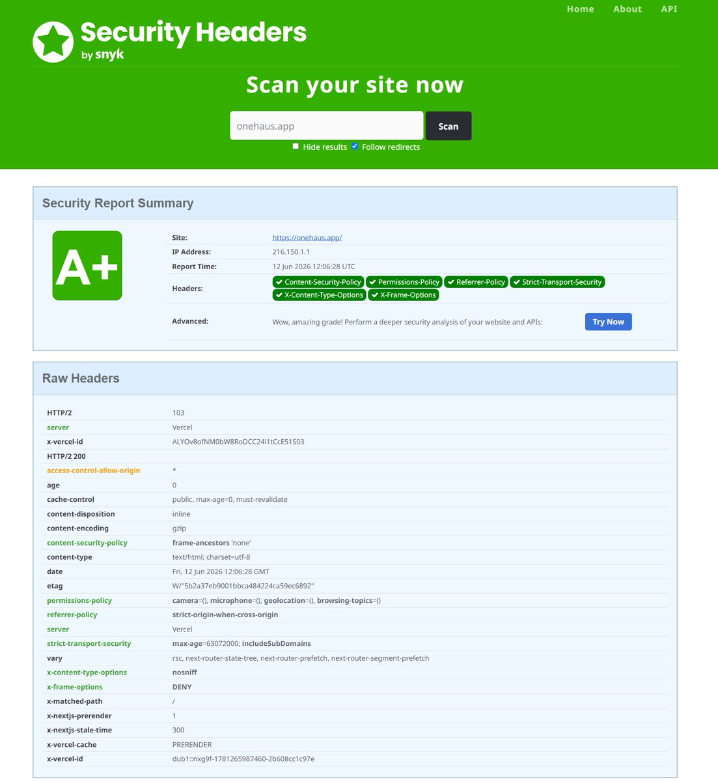Viewport: 718px width, 782px height.
Task: Click the permissions-policy header name
Action: [x=79, y=601]
